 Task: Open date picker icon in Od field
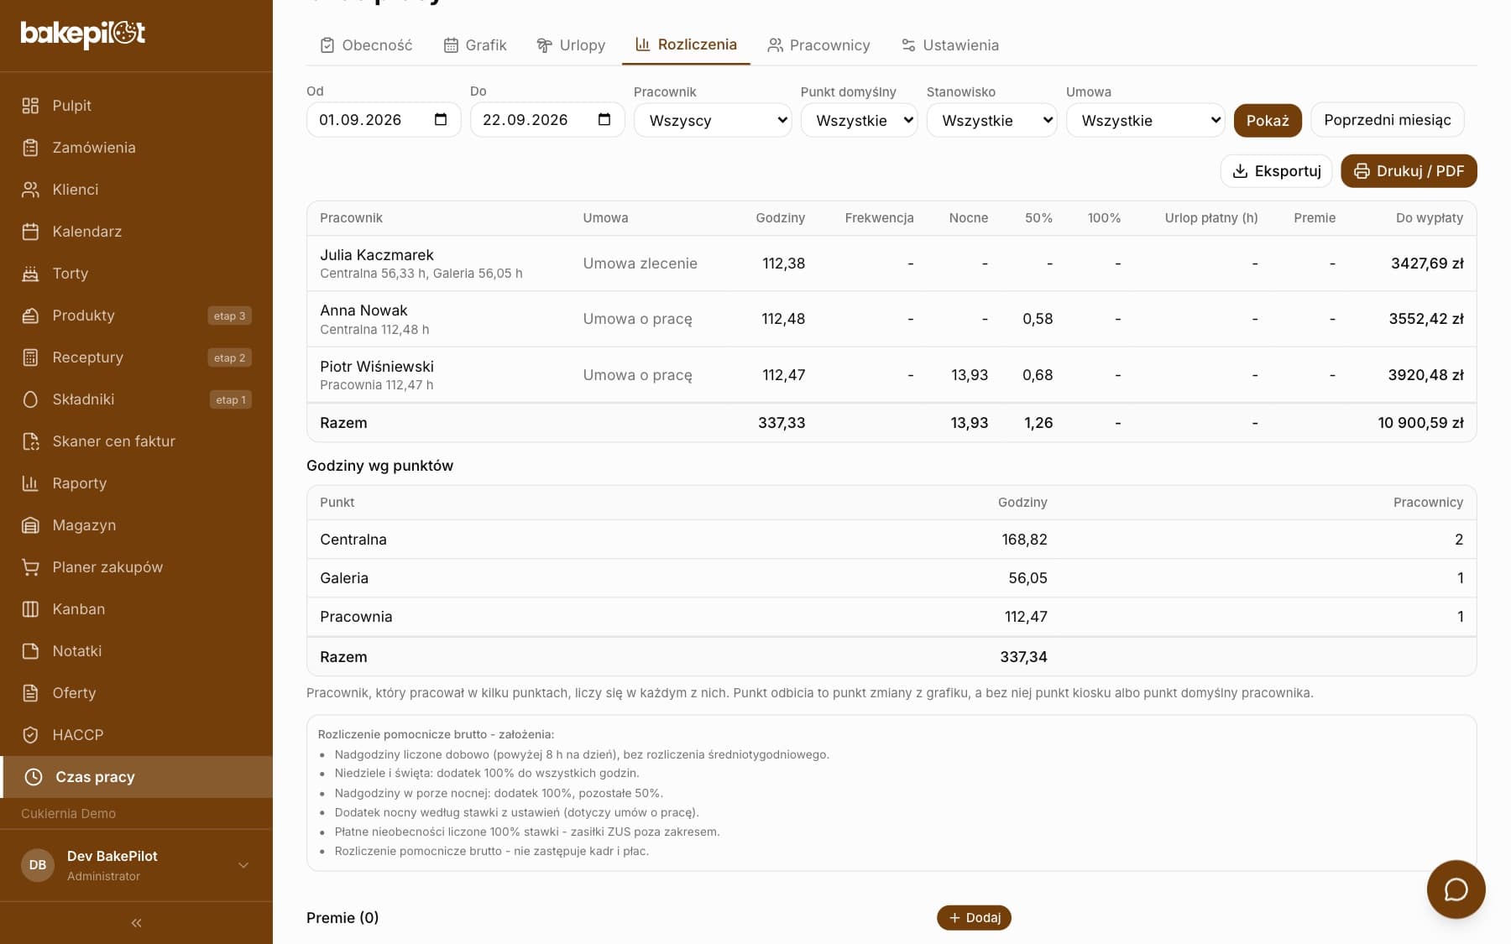coord(441,119)
